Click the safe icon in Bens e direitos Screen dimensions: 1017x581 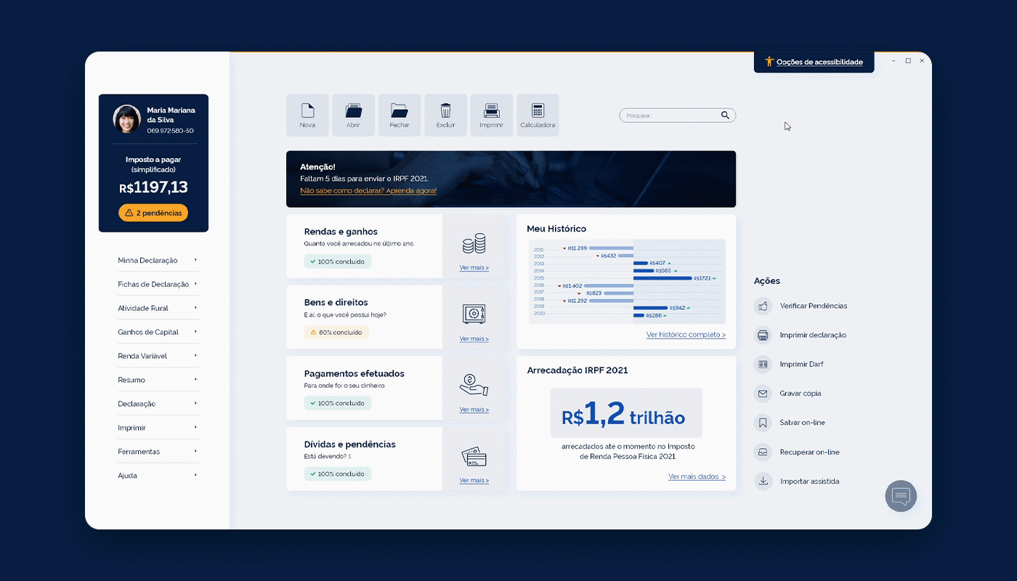(x=474, y=314)
